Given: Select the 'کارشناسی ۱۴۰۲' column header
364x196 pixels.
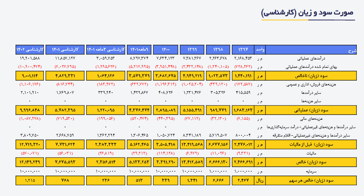Looking at the screenshot, I should point(29,49).
